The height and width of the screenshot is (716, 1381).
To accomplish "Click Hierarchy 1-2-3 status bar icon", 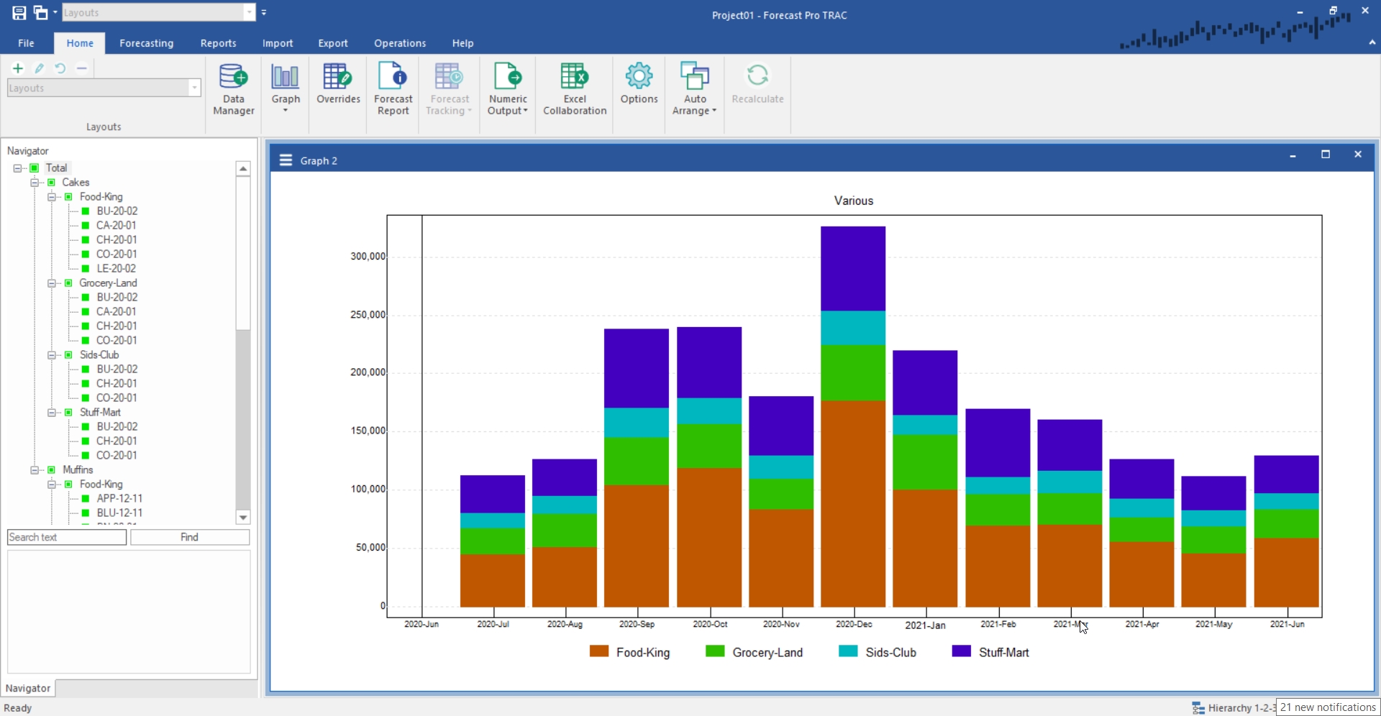I will point(1198,708).
